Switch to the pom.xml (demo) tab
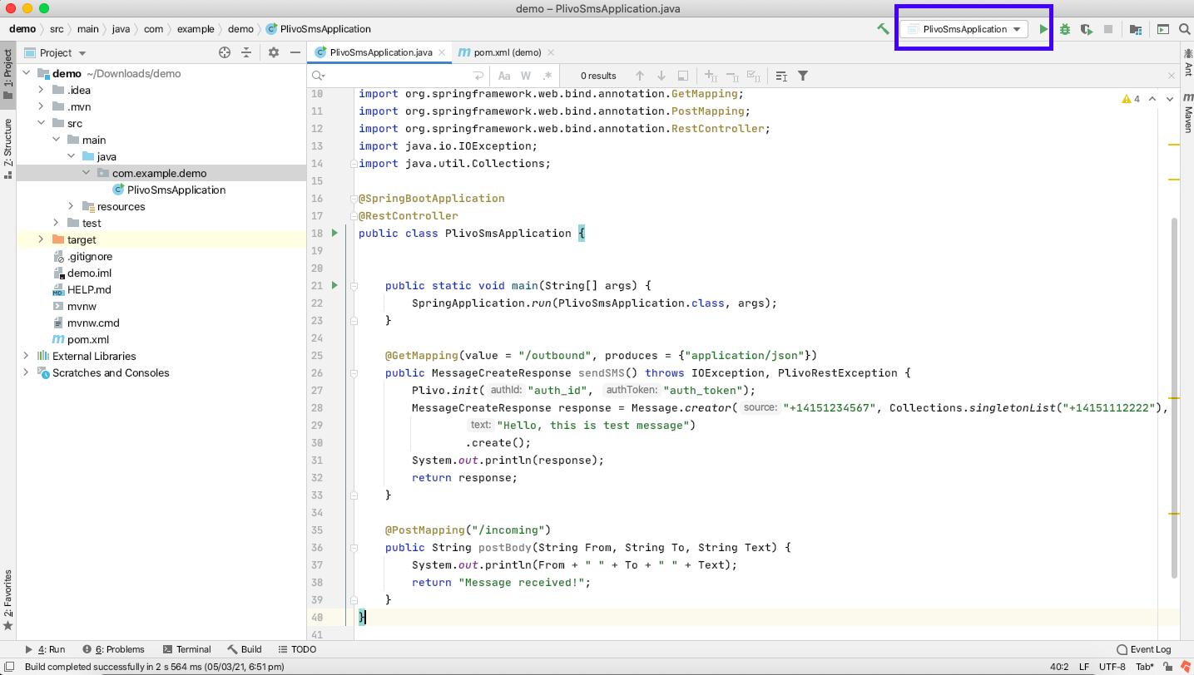1194x675 pixels. [x=505, y=52]
